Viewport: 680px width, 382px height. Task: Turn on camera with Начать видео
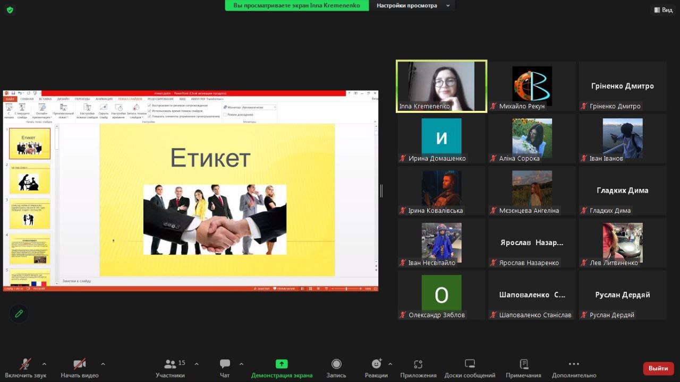[x=80, y=364]
